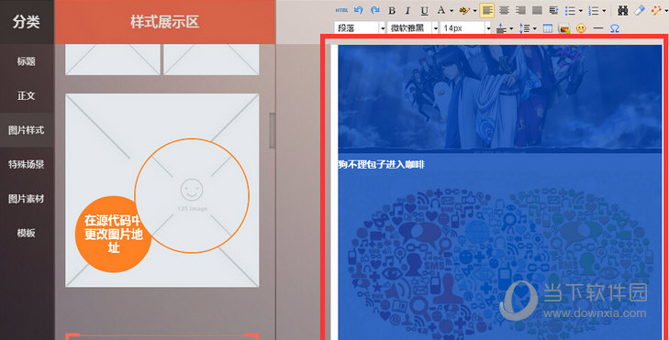Clear formatting with the eraser
This screenshot has height=340, width=669.
point(639,11)
